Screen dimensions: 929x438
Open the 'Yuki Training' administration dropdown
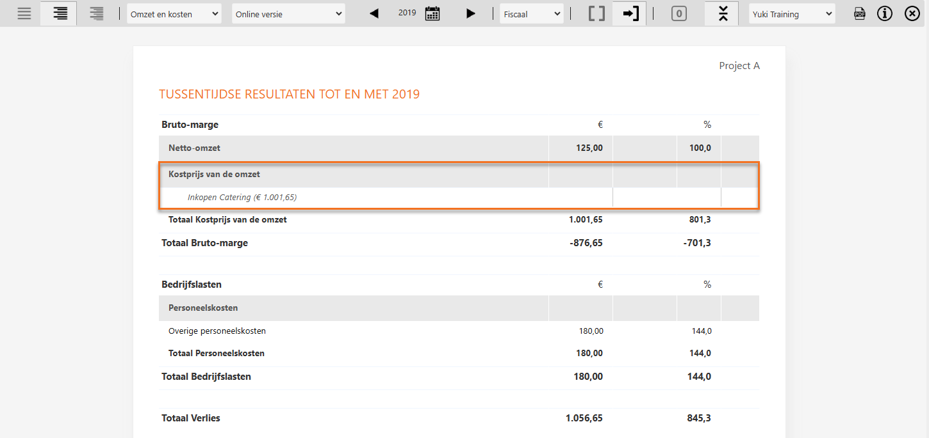click(792, 14)
